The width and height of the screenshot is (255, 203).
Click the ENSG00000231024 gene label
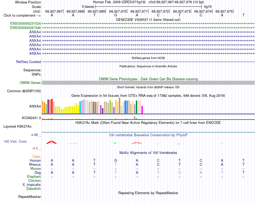(25, 24)
